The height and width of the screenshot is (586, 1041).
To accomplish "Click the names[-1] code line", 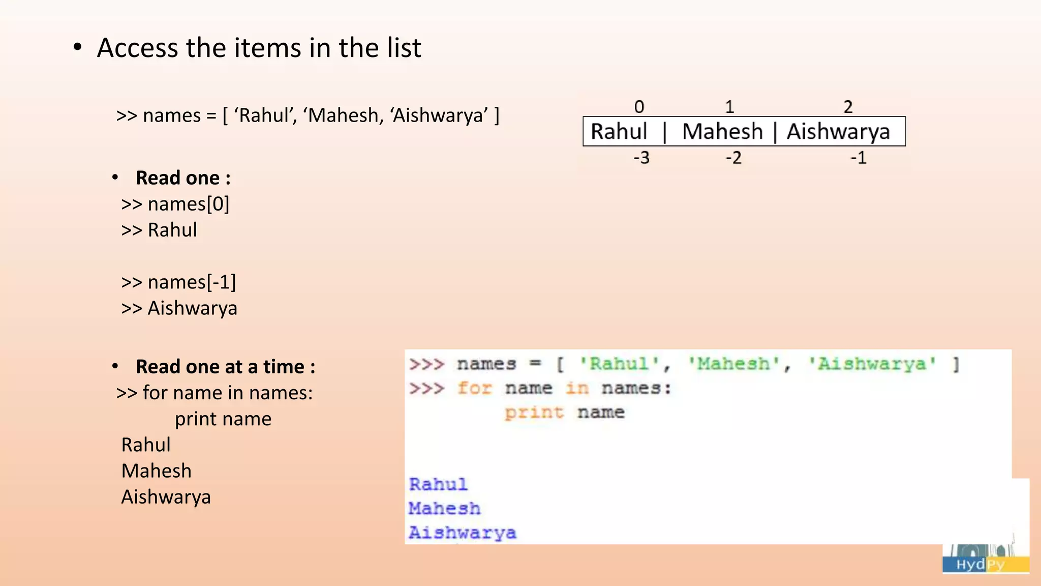I will 178,282.
